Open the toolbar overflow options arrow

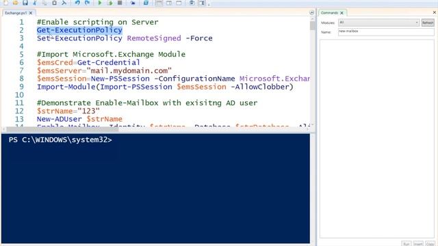point(209,3)
